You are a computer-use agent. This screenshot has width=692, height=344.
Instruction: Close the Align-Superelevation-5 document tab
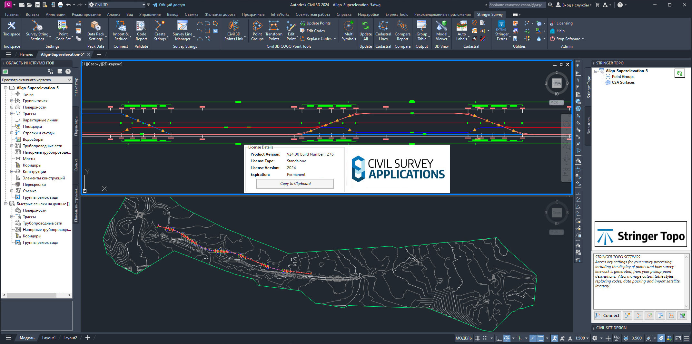coord(89,54)
